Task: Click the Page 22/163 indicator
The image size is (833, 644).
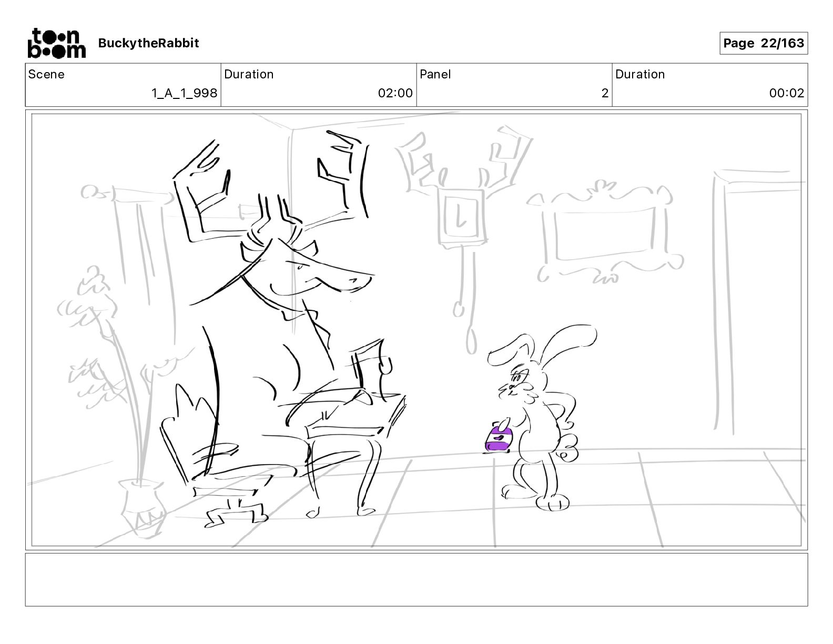Action: tap(764, 43)
